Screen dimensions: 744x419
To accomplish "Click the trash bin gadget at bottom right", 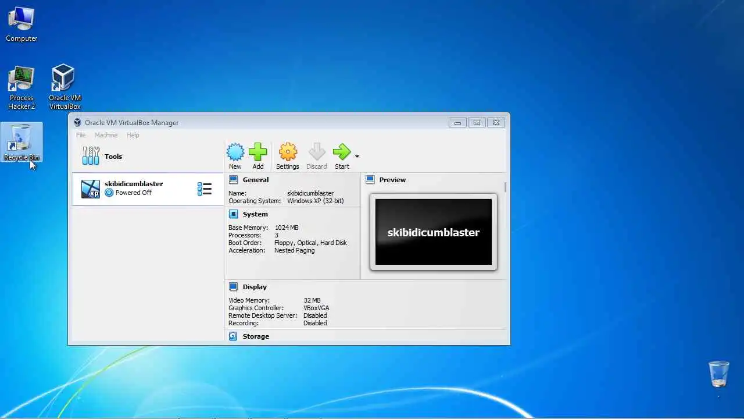I will (x=719, y=374).
